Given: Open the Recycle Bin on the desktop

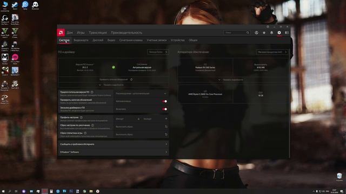Looking at the screenshot, I should click(340, 177).
